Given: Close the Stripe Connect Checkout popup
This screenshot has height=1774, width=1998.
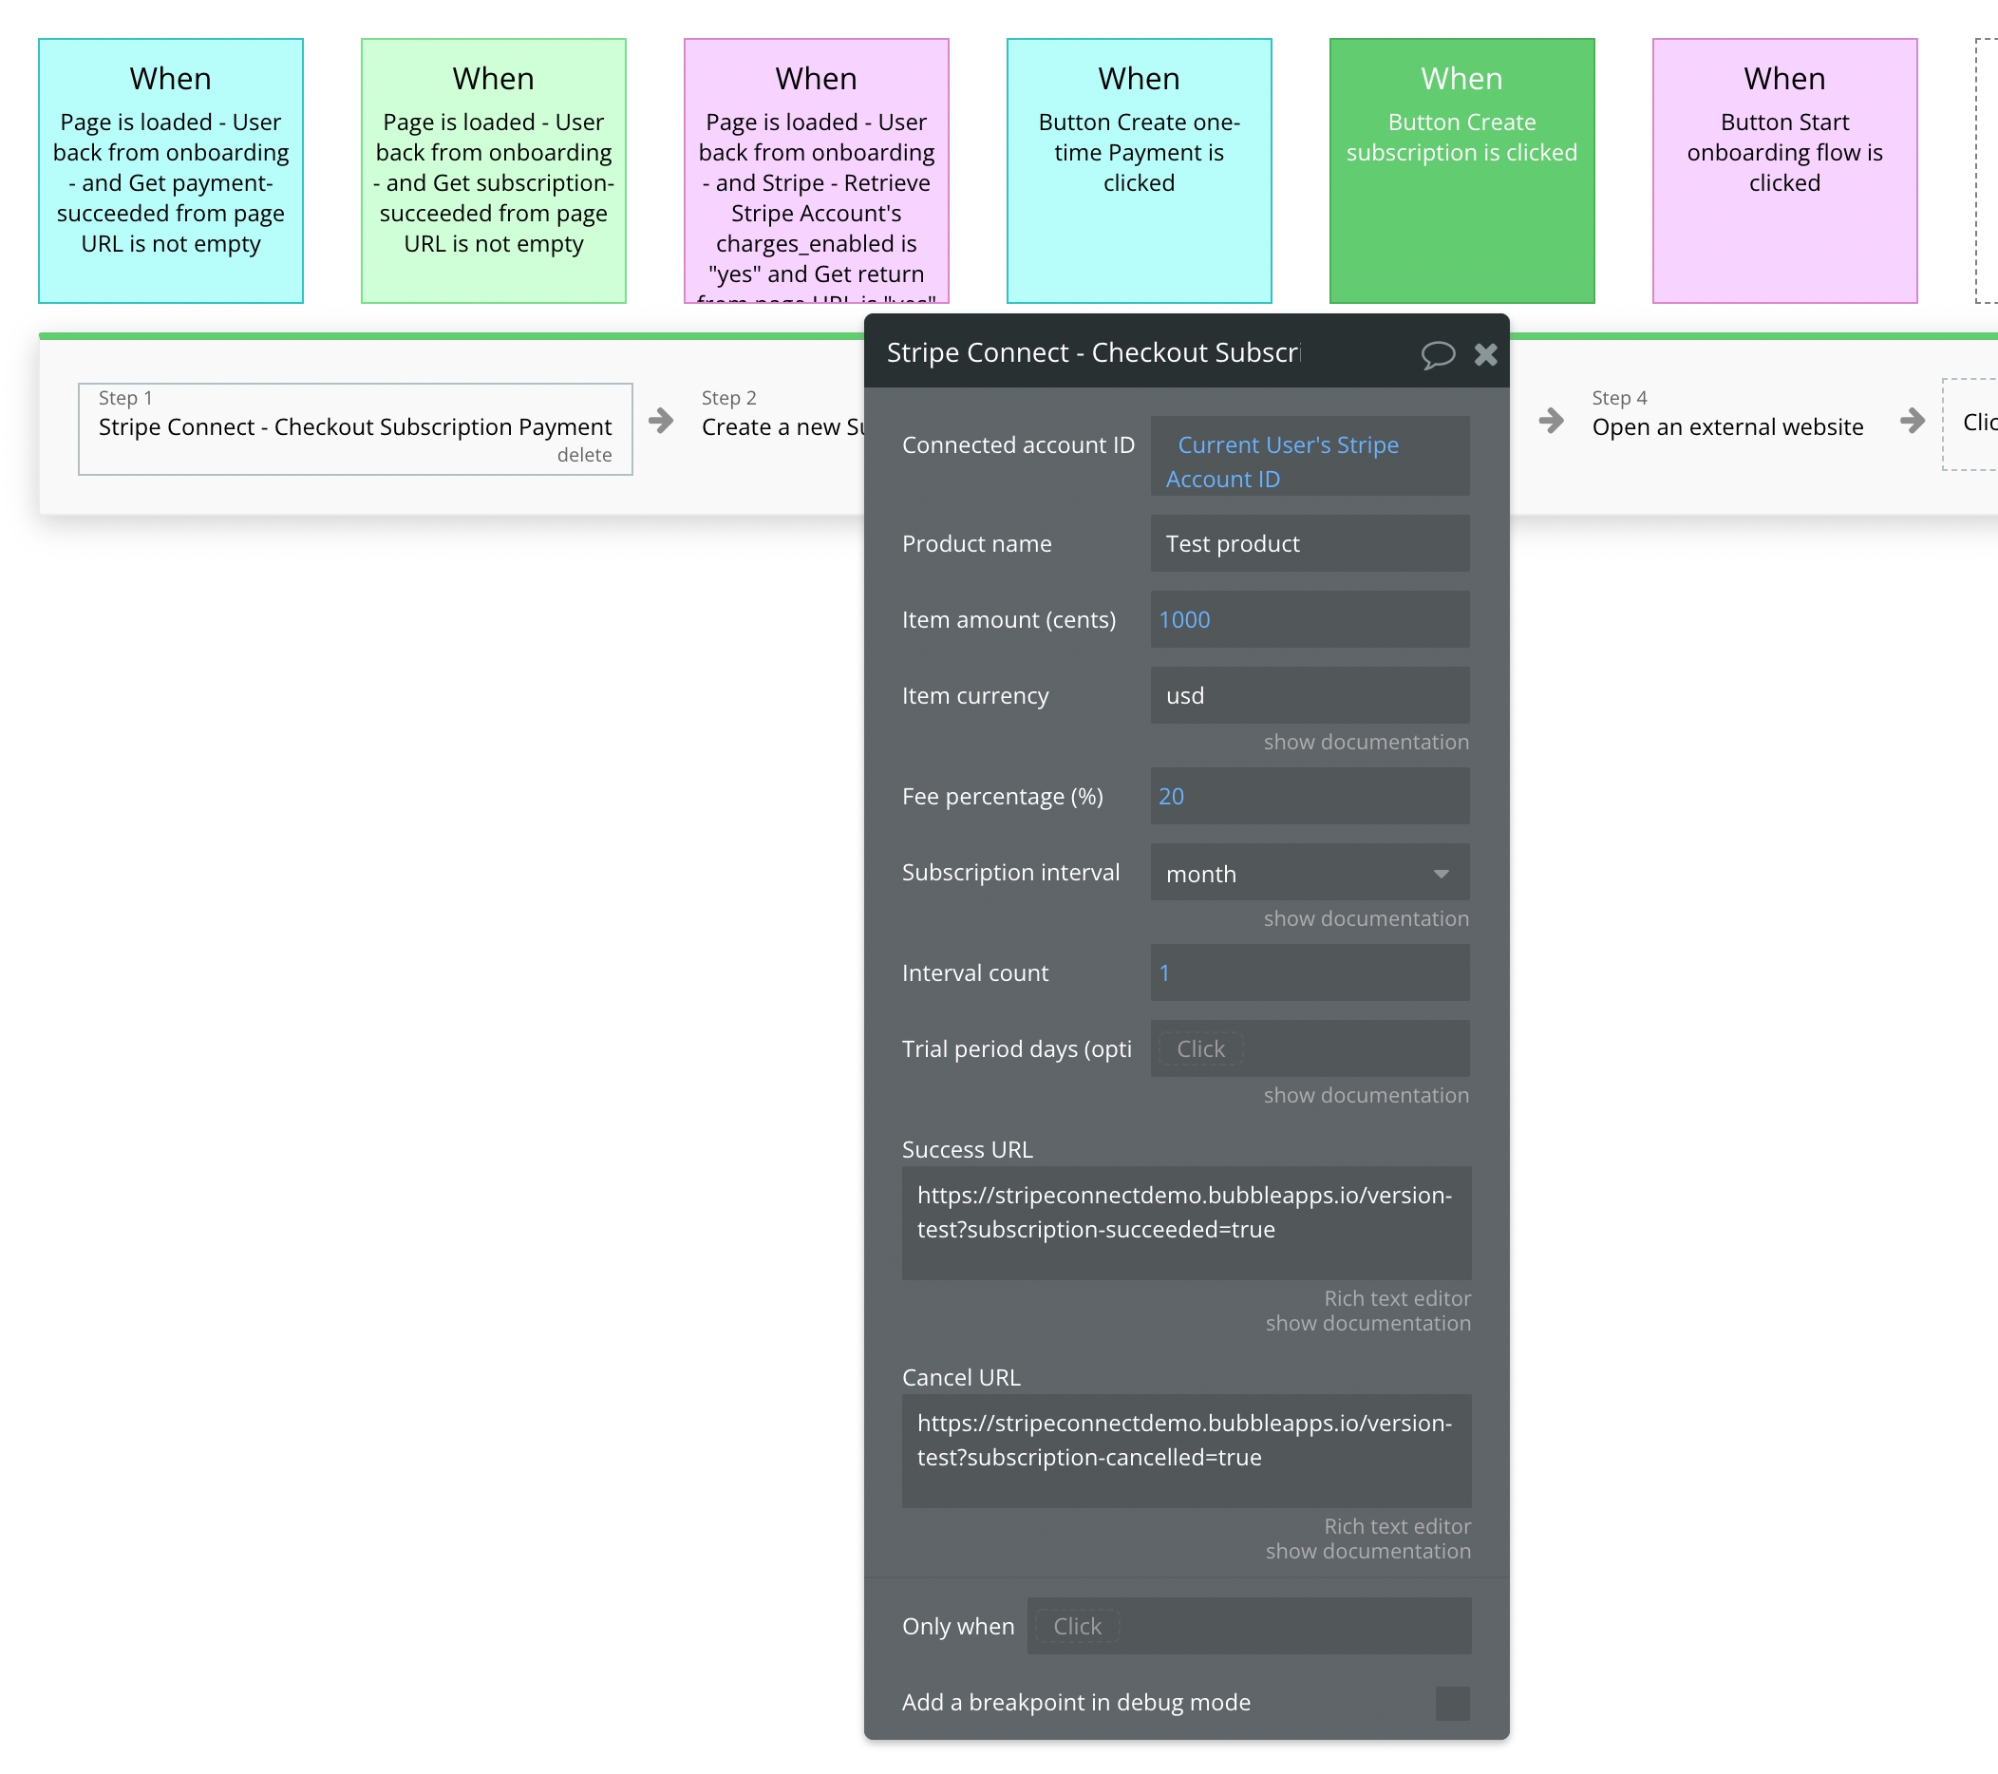Looking at the screenshot, I should pyautogui.click(x=1485, y=354).
